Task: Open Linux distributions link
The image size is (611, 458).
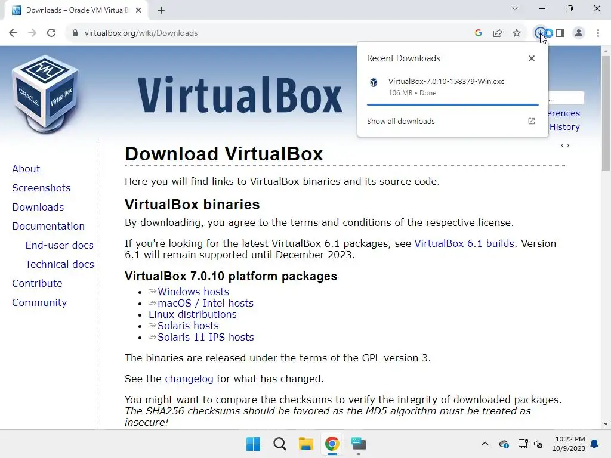Action: click(x=193, y=314)
